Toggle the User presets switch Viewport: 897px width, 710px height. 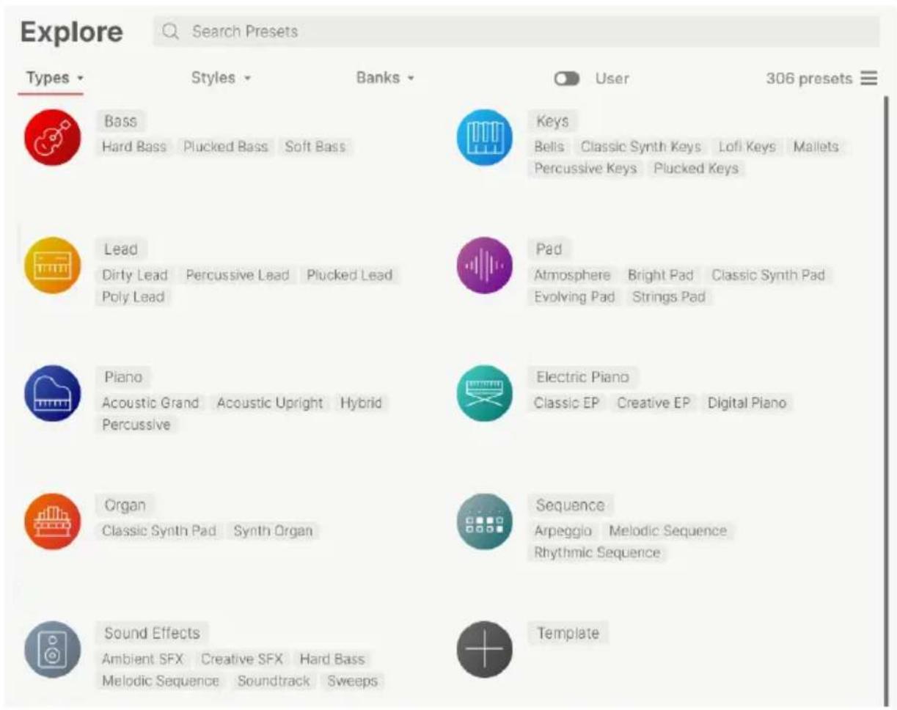pos(566,78)
